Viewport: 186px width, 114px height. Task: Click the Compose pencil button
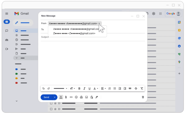tap(23, 22)
